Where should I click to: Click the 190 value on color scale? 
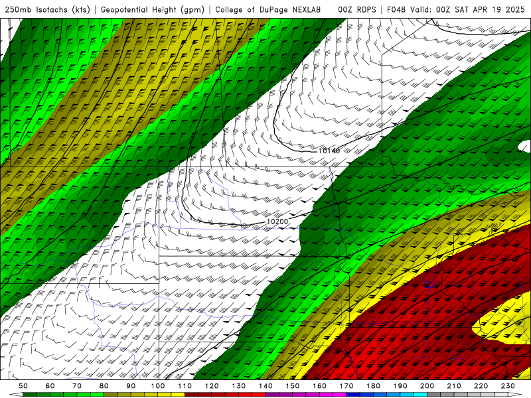[400, 386]
